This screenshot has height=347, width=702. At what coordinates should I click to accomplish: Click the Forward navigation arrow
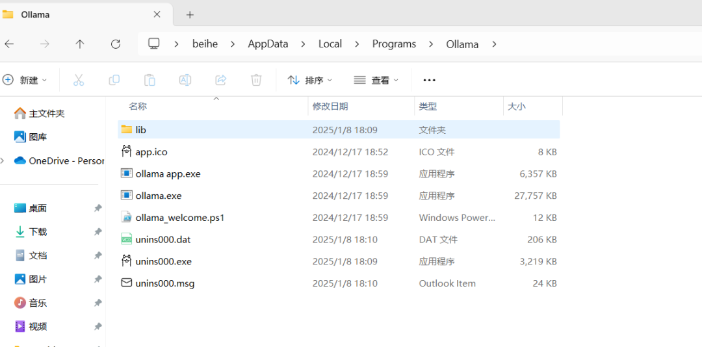click(x=45, y=44)
